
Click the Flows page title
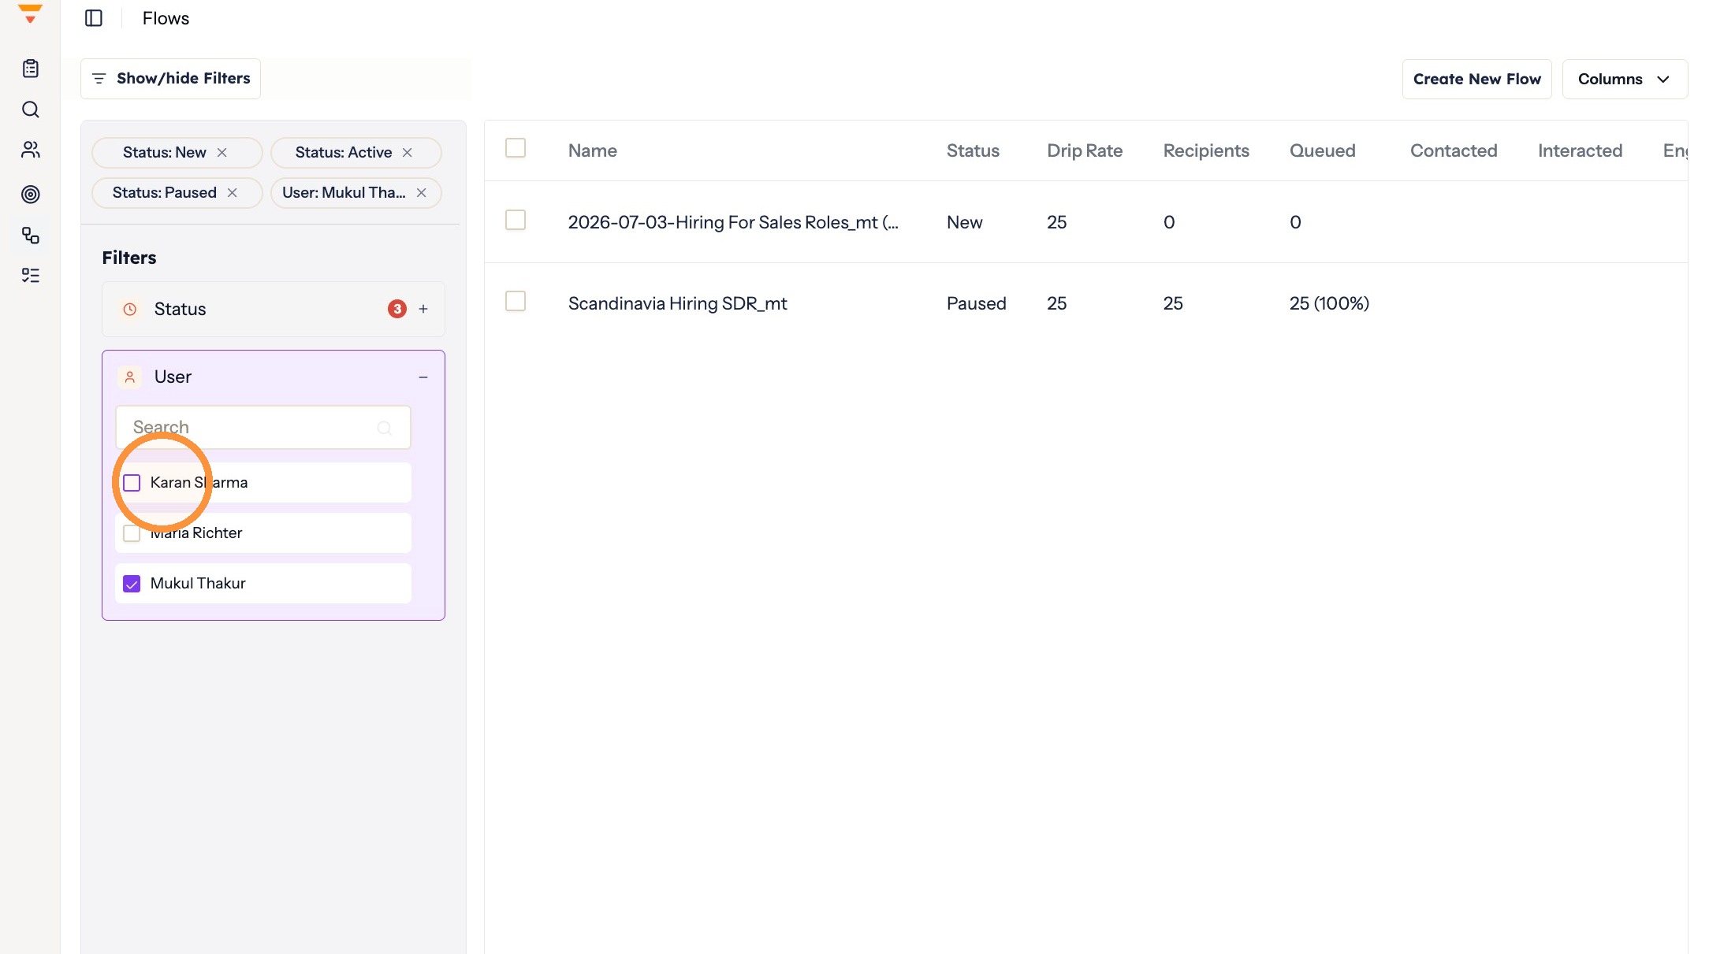point(166,18)
